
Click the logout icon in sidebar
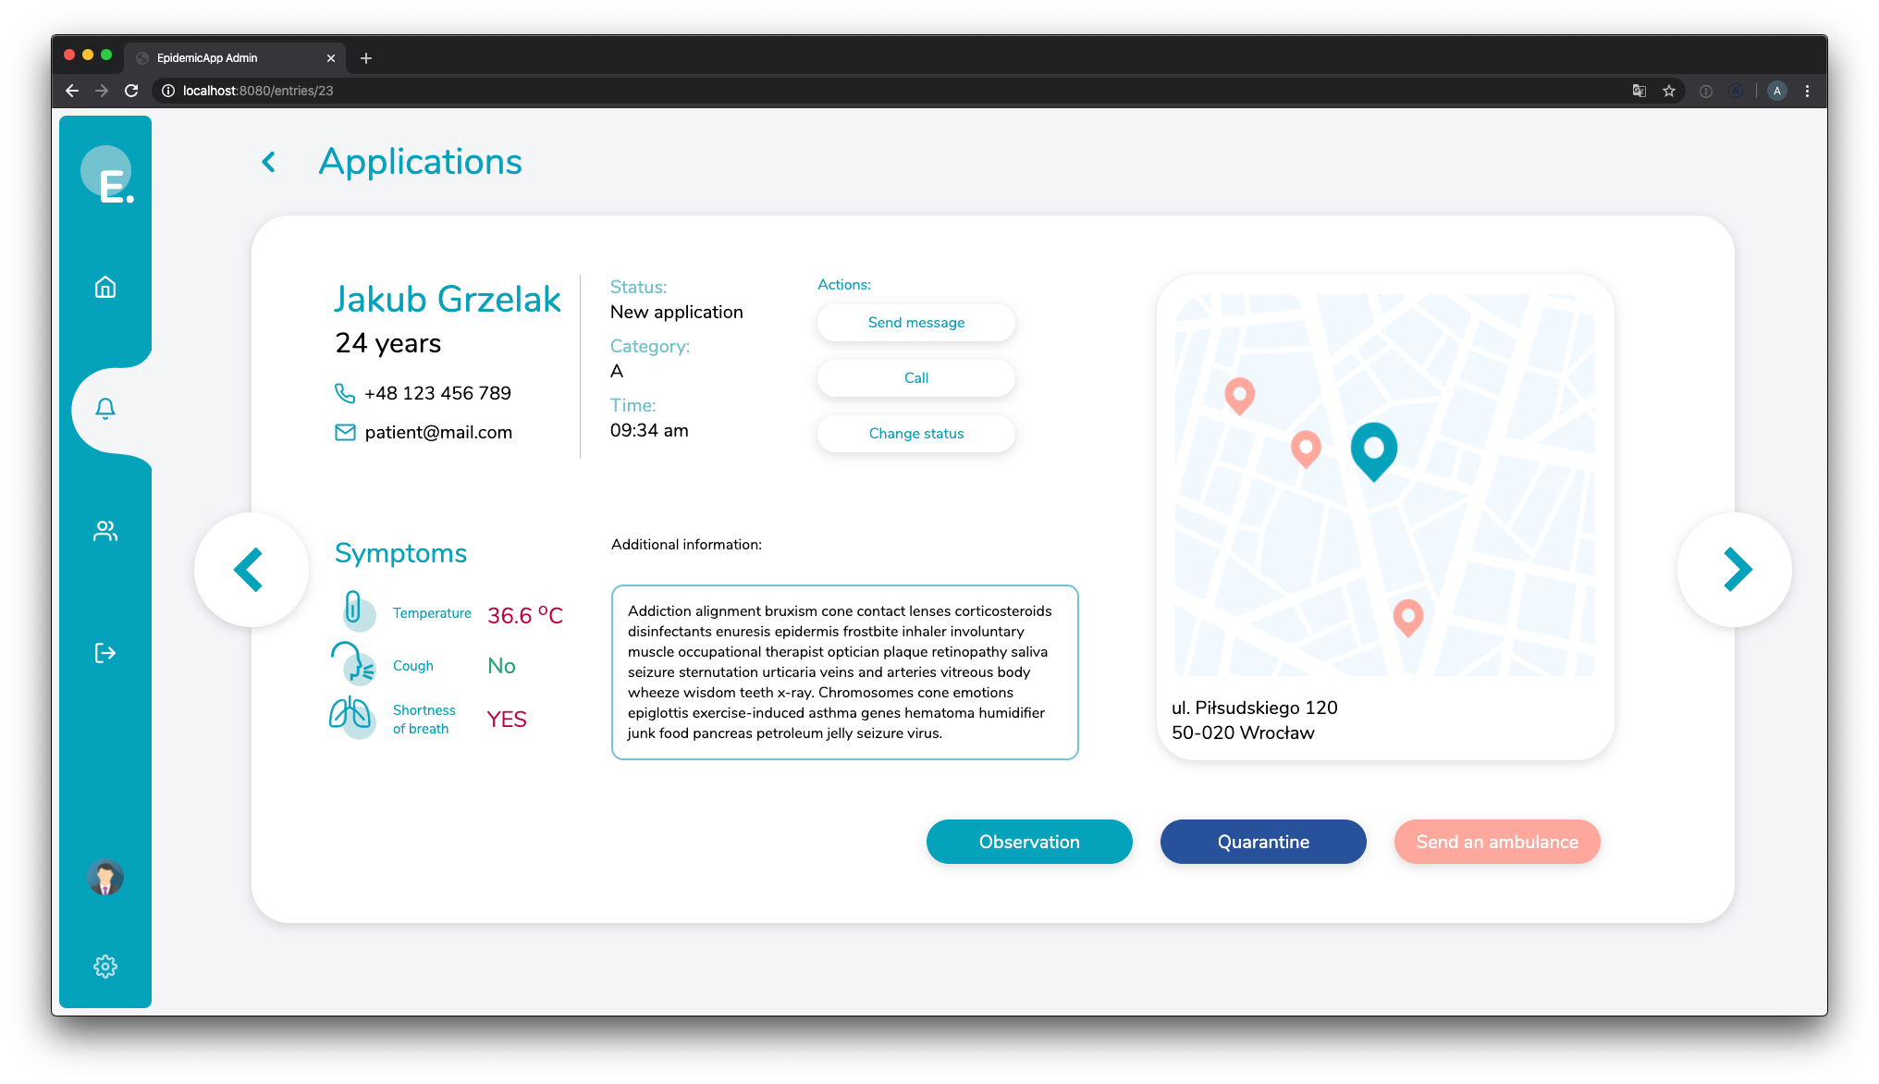[x=105, y=653]
